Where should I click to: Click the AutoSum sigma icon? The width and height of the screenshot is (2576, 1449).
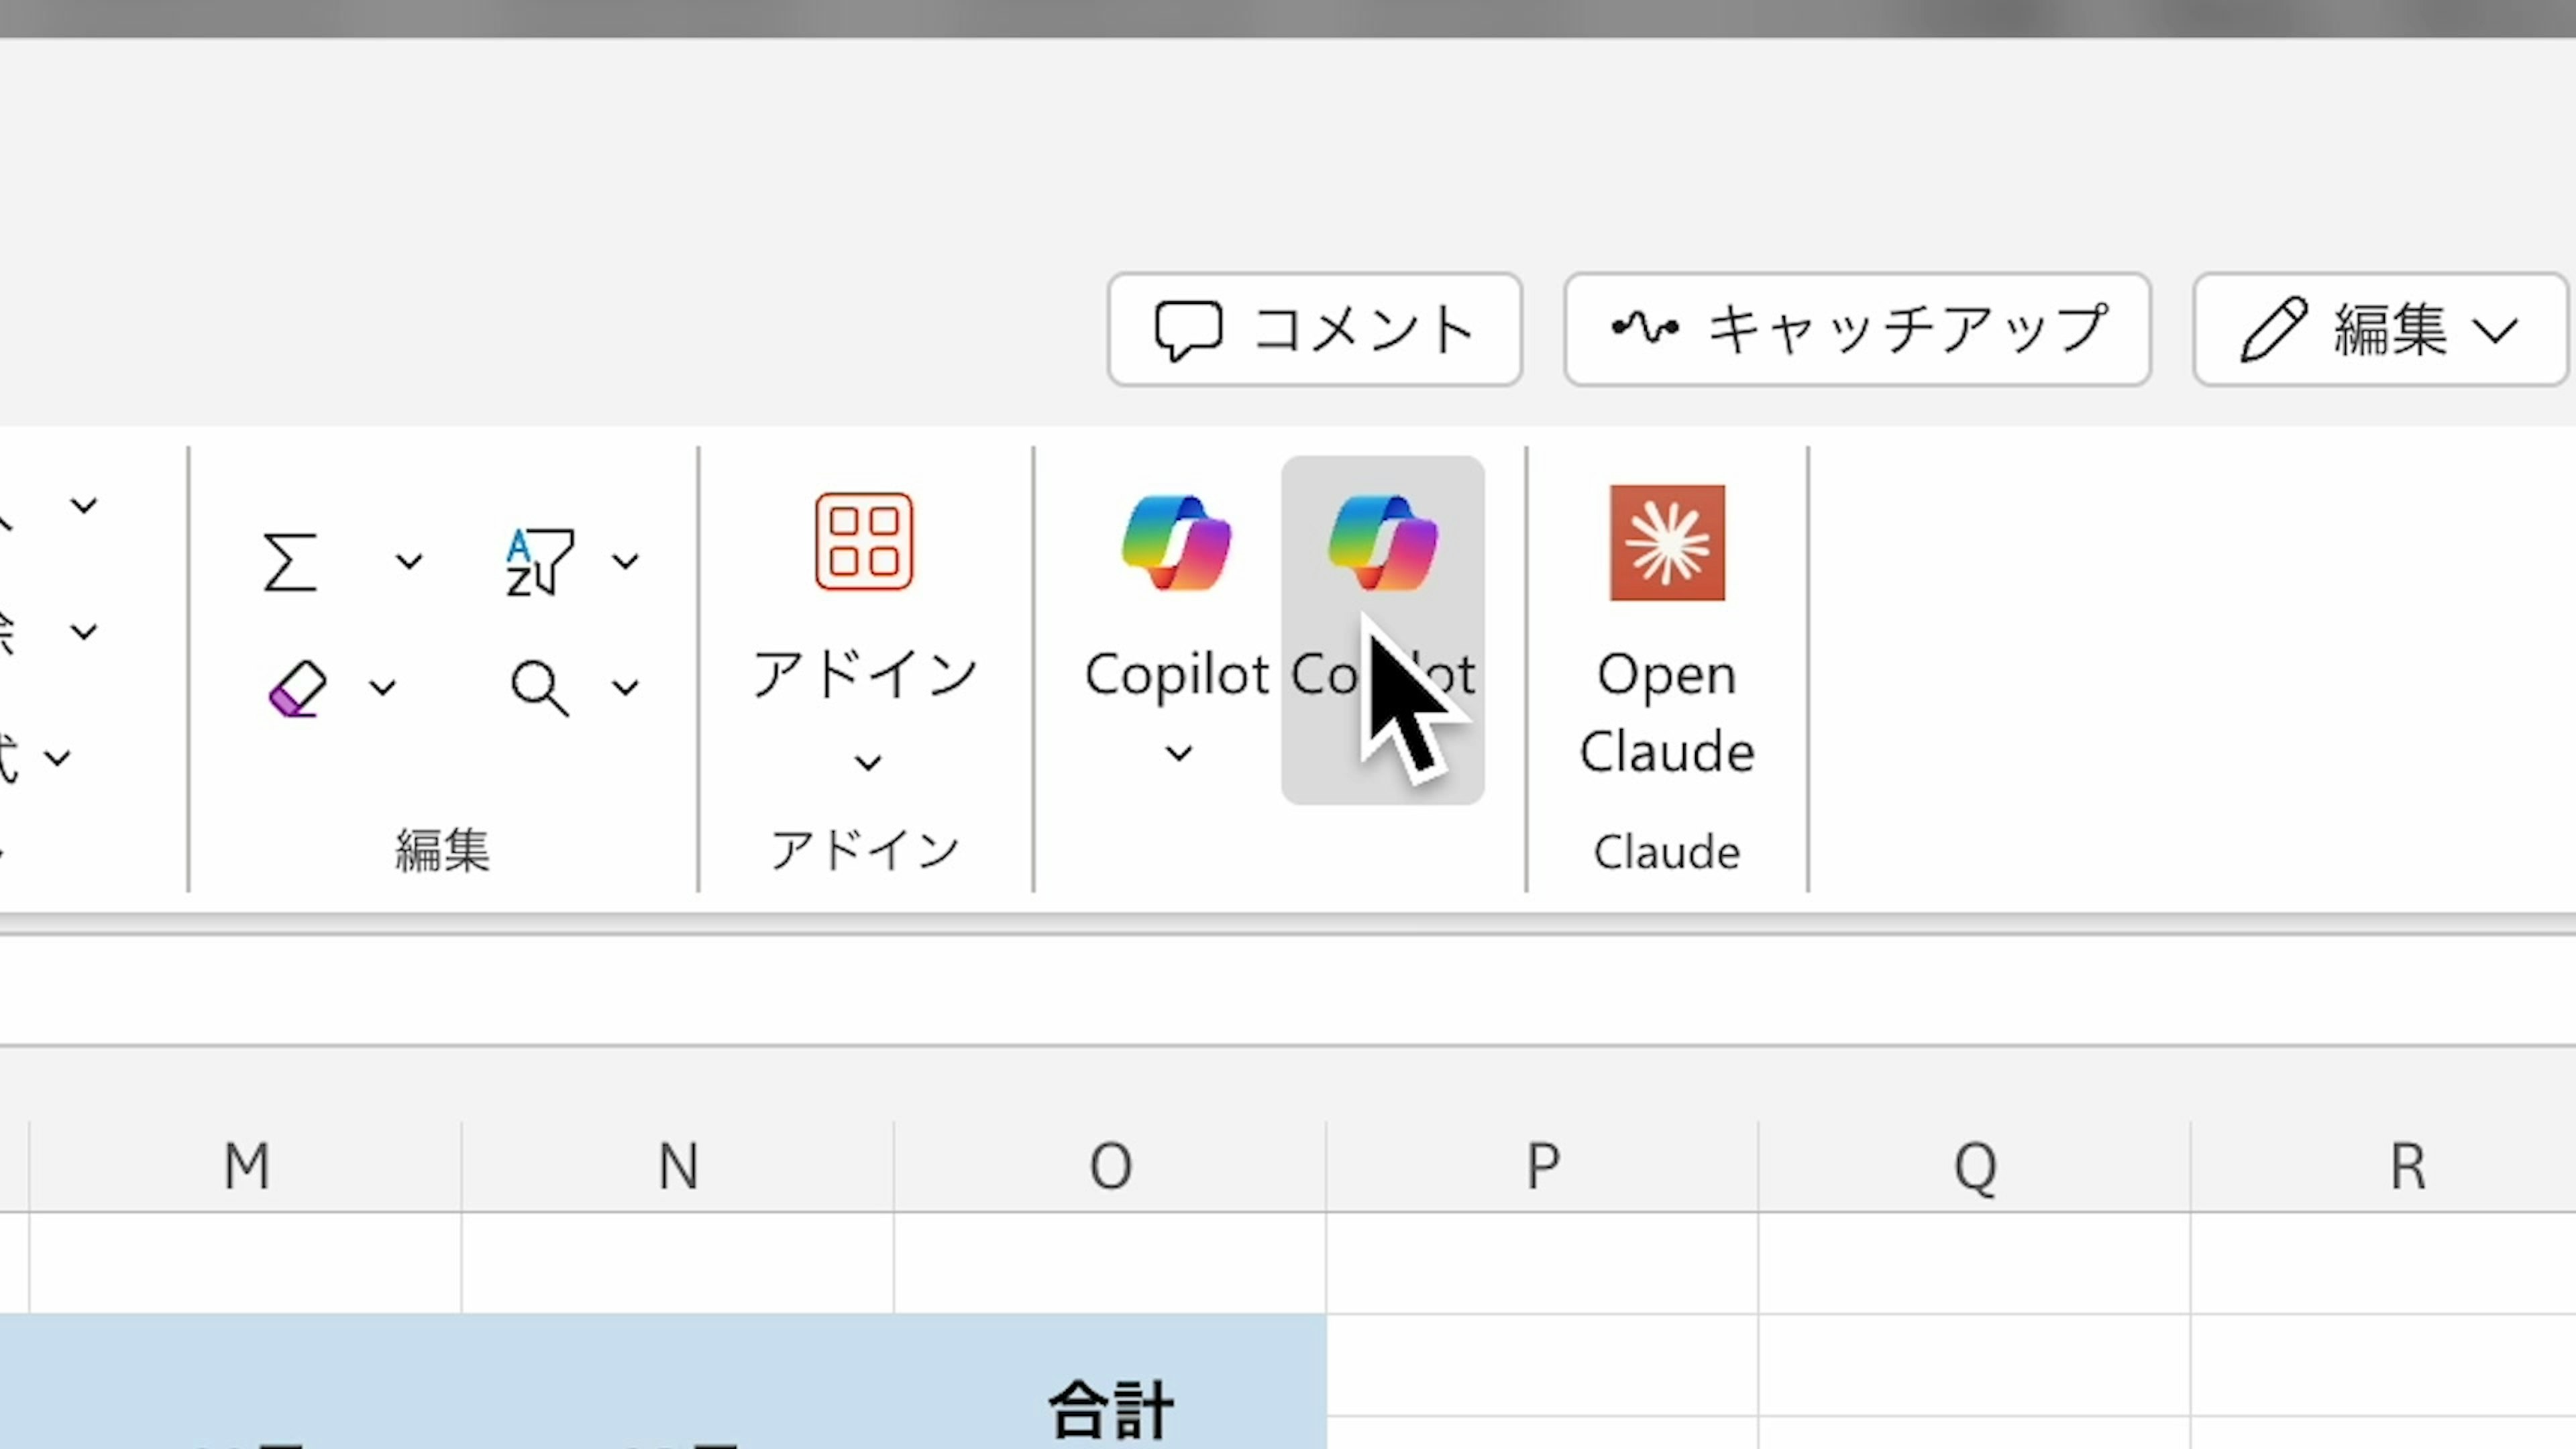click(x=290, y=562)
